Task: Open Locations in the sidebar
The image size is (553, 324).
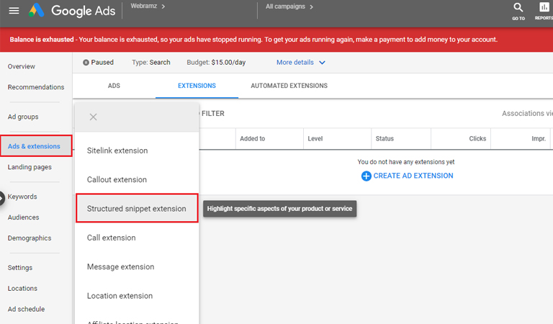Action: click(22, 289)
